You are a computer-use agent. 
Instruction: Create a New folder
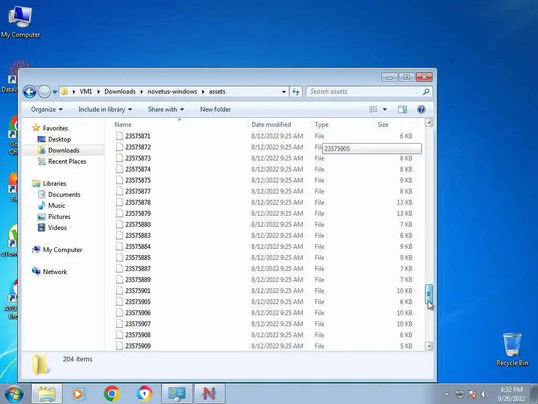click(x=215, y=109)
